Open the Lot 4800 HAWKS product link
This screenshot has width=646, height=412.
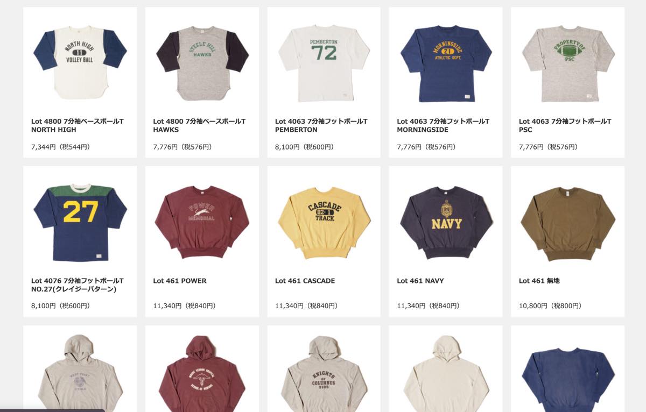(199, 125)
